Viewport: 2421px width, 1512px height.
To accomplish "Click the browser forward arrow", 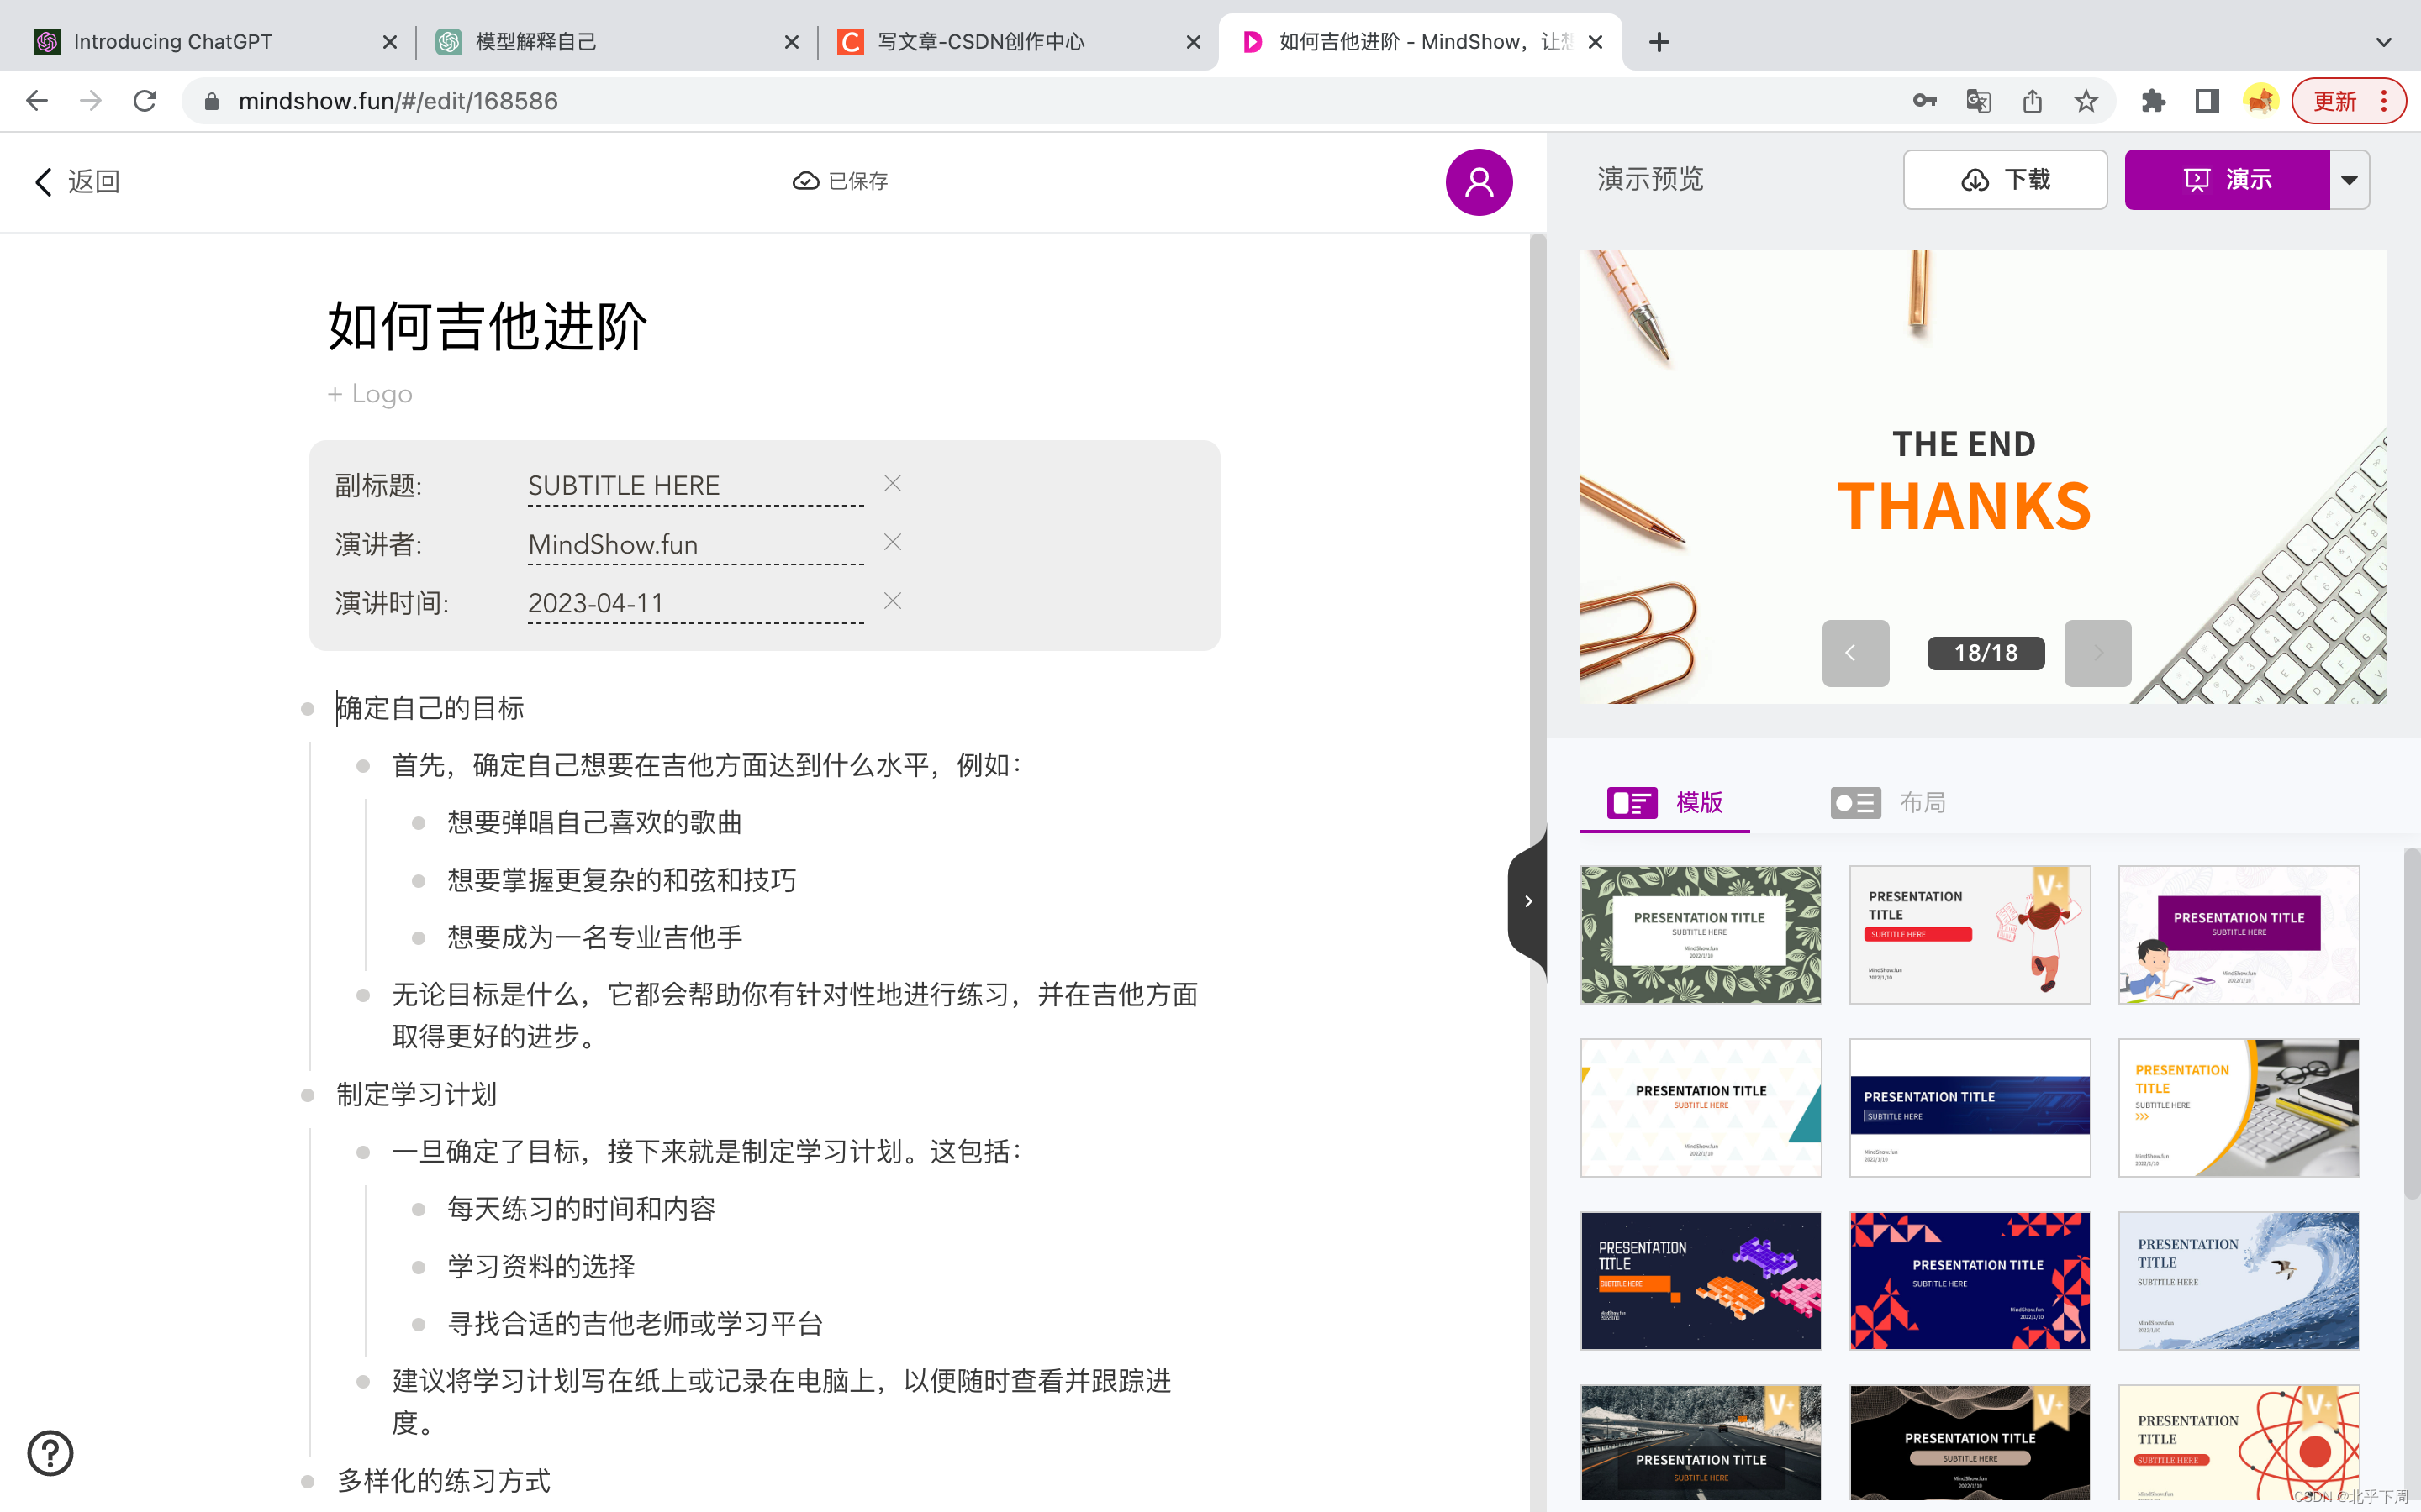I will [91, 101].
